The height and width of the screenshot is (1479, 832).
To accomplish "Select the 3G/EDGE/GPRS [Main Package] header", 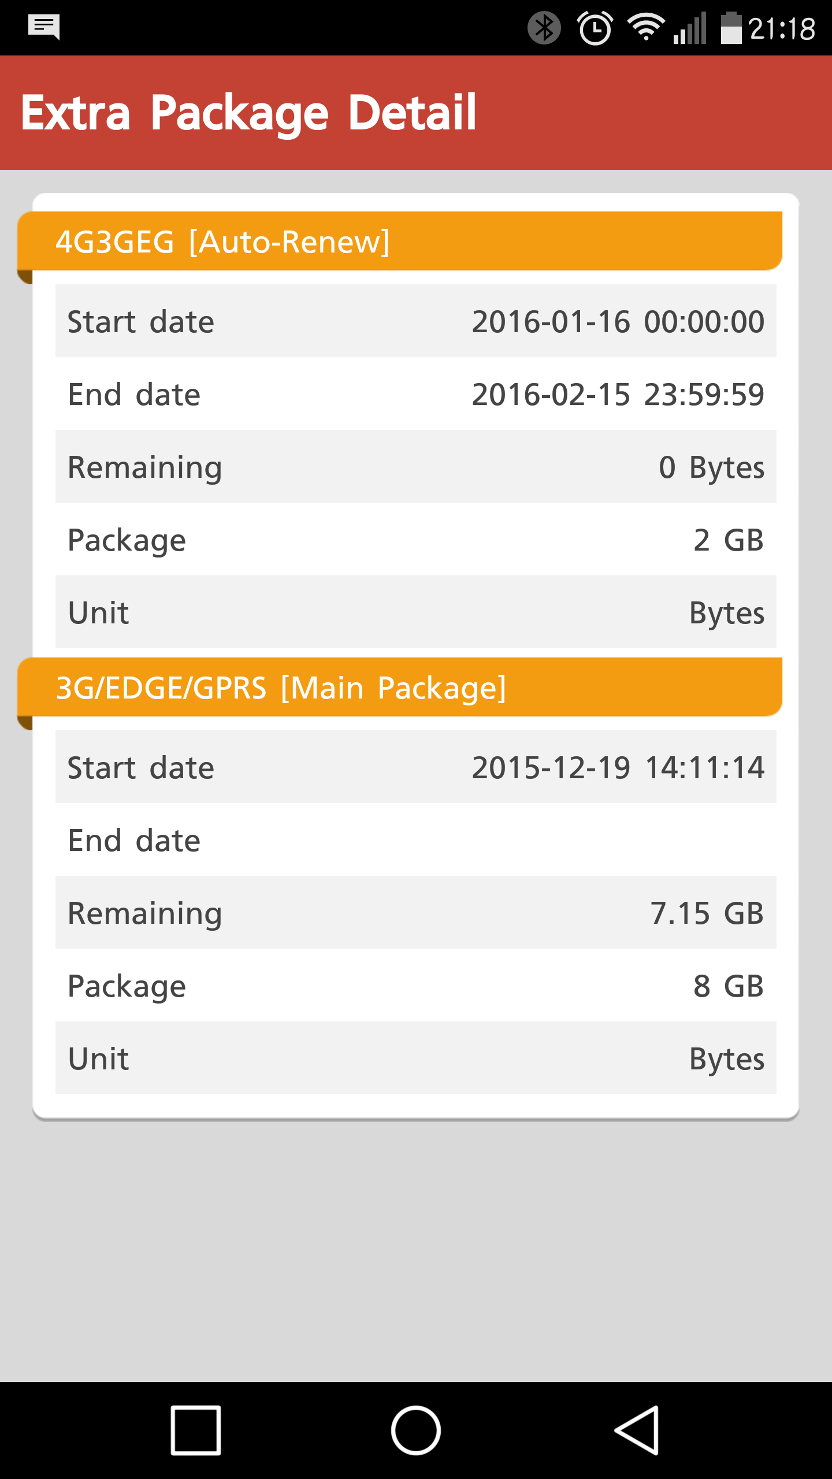I will coord(400,688).
